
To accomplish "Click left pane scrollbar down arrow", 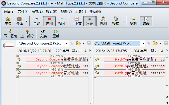I will [x=90, y=104].
